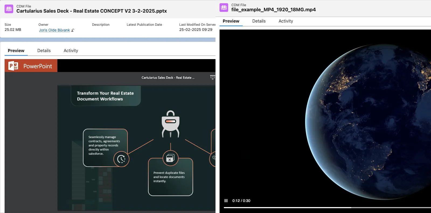This screenshot has height=213, width=431.
Task: Click the Transform Your Real Estate slide title
Action: click(x=105, y=96)
